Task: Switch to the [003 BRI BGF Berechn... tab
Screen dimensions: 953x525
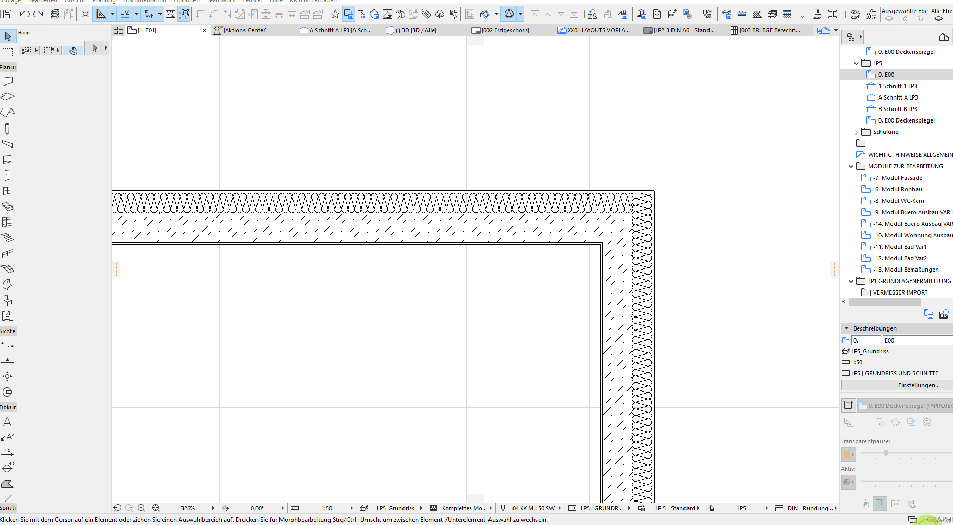Action: tap(770, 30)
